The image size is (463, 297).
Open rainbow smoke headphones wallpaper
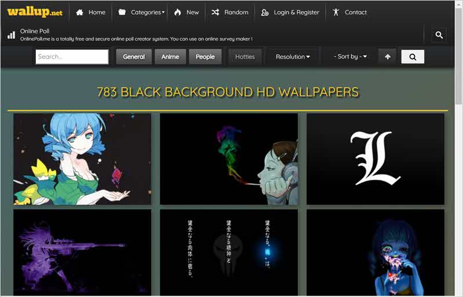point(228,159)
